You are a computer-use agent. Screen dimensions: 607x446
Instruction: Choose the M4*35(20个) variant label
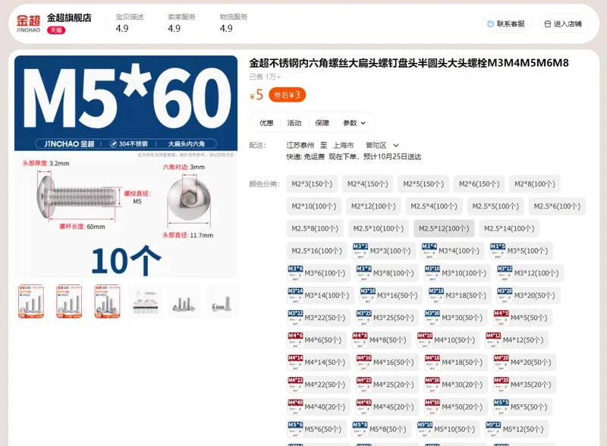[x=530, y=385]
